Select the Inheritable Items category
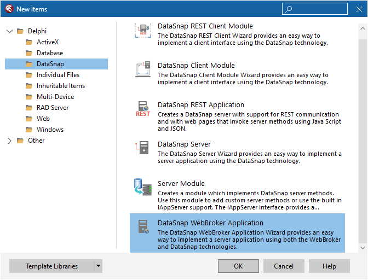 [60, 86]
